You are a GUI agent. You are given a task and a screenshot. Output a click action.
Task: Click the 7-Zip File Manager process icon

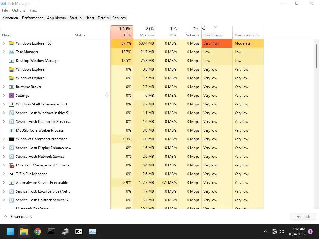coord(12,174)
